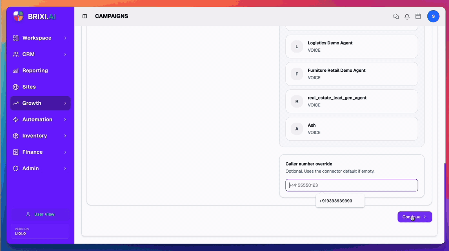Click the Finance dollar icon
The image size is (449, 251).
tap(16, 152)
